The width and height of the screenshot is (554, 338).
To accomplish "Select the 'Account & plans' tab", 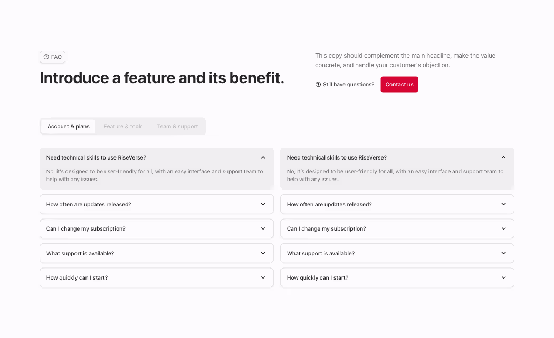I will click(68, 126).
